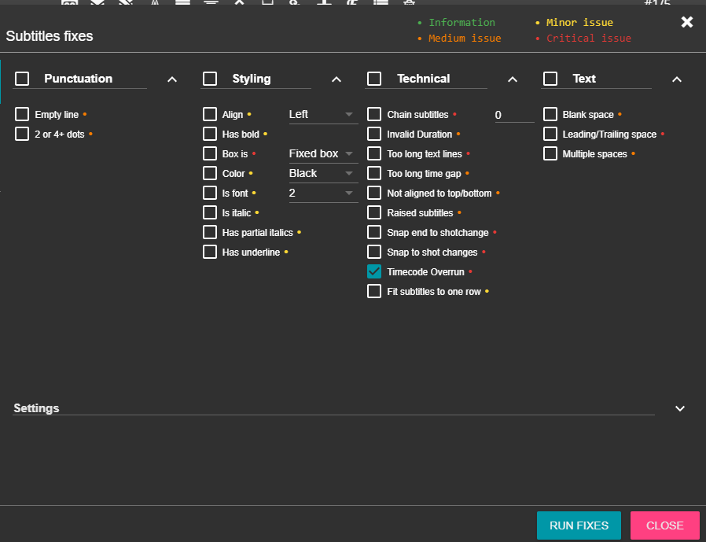Image resolution: width=706 pixels, height=542 pixels.
Task: Open the Fixed box dropdown
Action: 323,154
